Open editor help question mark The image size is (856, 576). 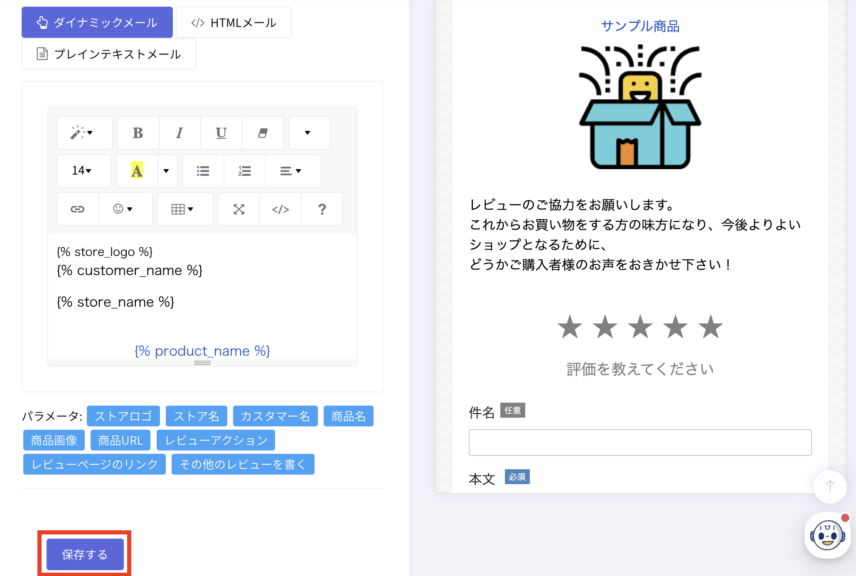point(322,209)
